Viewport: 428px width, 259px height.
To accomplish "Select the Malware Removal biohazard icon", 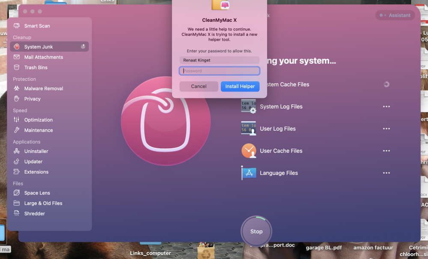I will 17,88.
